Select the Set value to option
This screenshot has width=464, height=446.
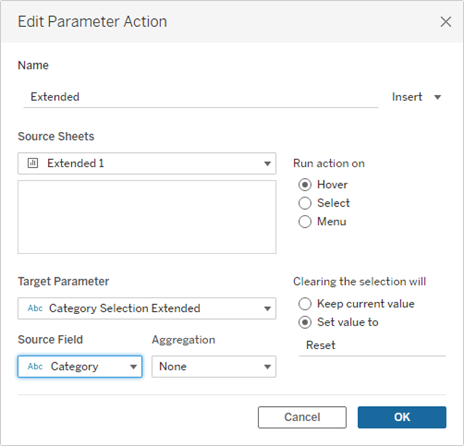point(305,323)
